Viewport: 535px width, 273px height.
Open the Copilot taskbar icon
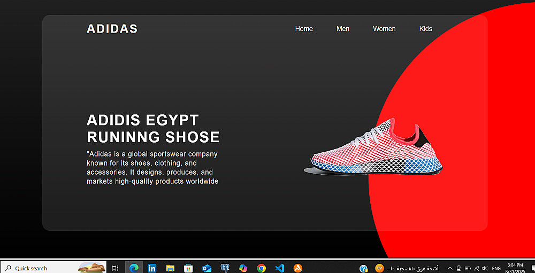(243, 268)
